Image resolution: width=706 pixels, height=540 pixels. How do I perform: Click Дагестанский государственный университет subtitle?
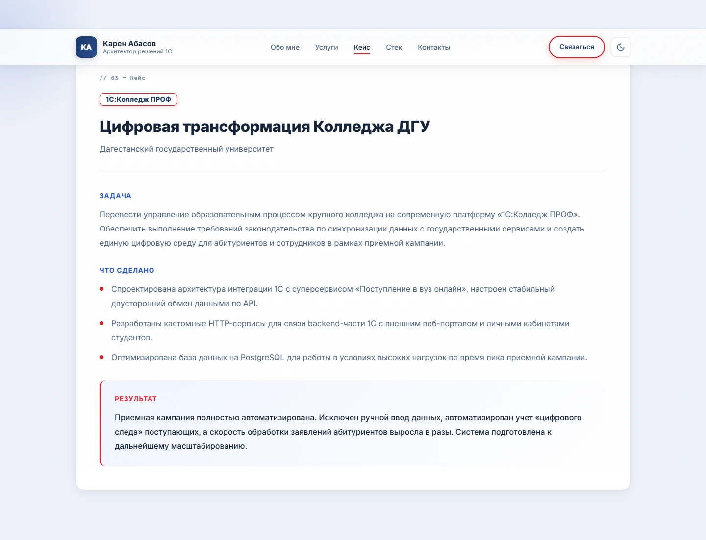(186, 149)
